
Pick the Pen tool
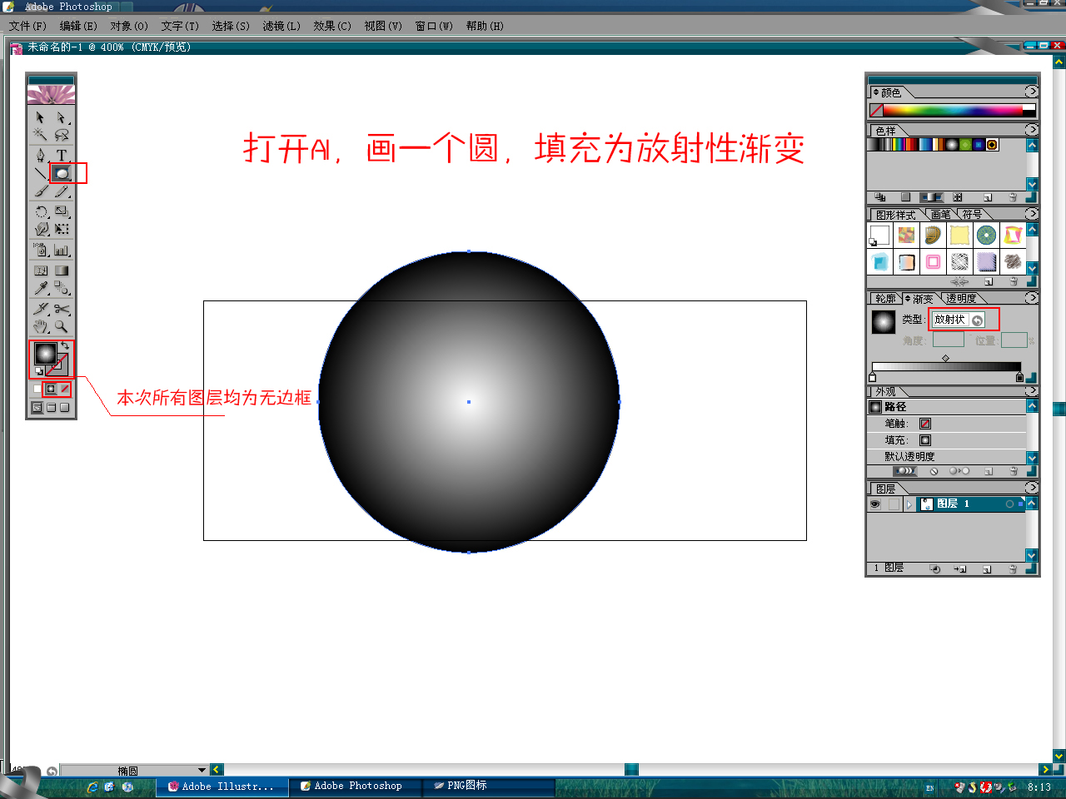(40, 156)
